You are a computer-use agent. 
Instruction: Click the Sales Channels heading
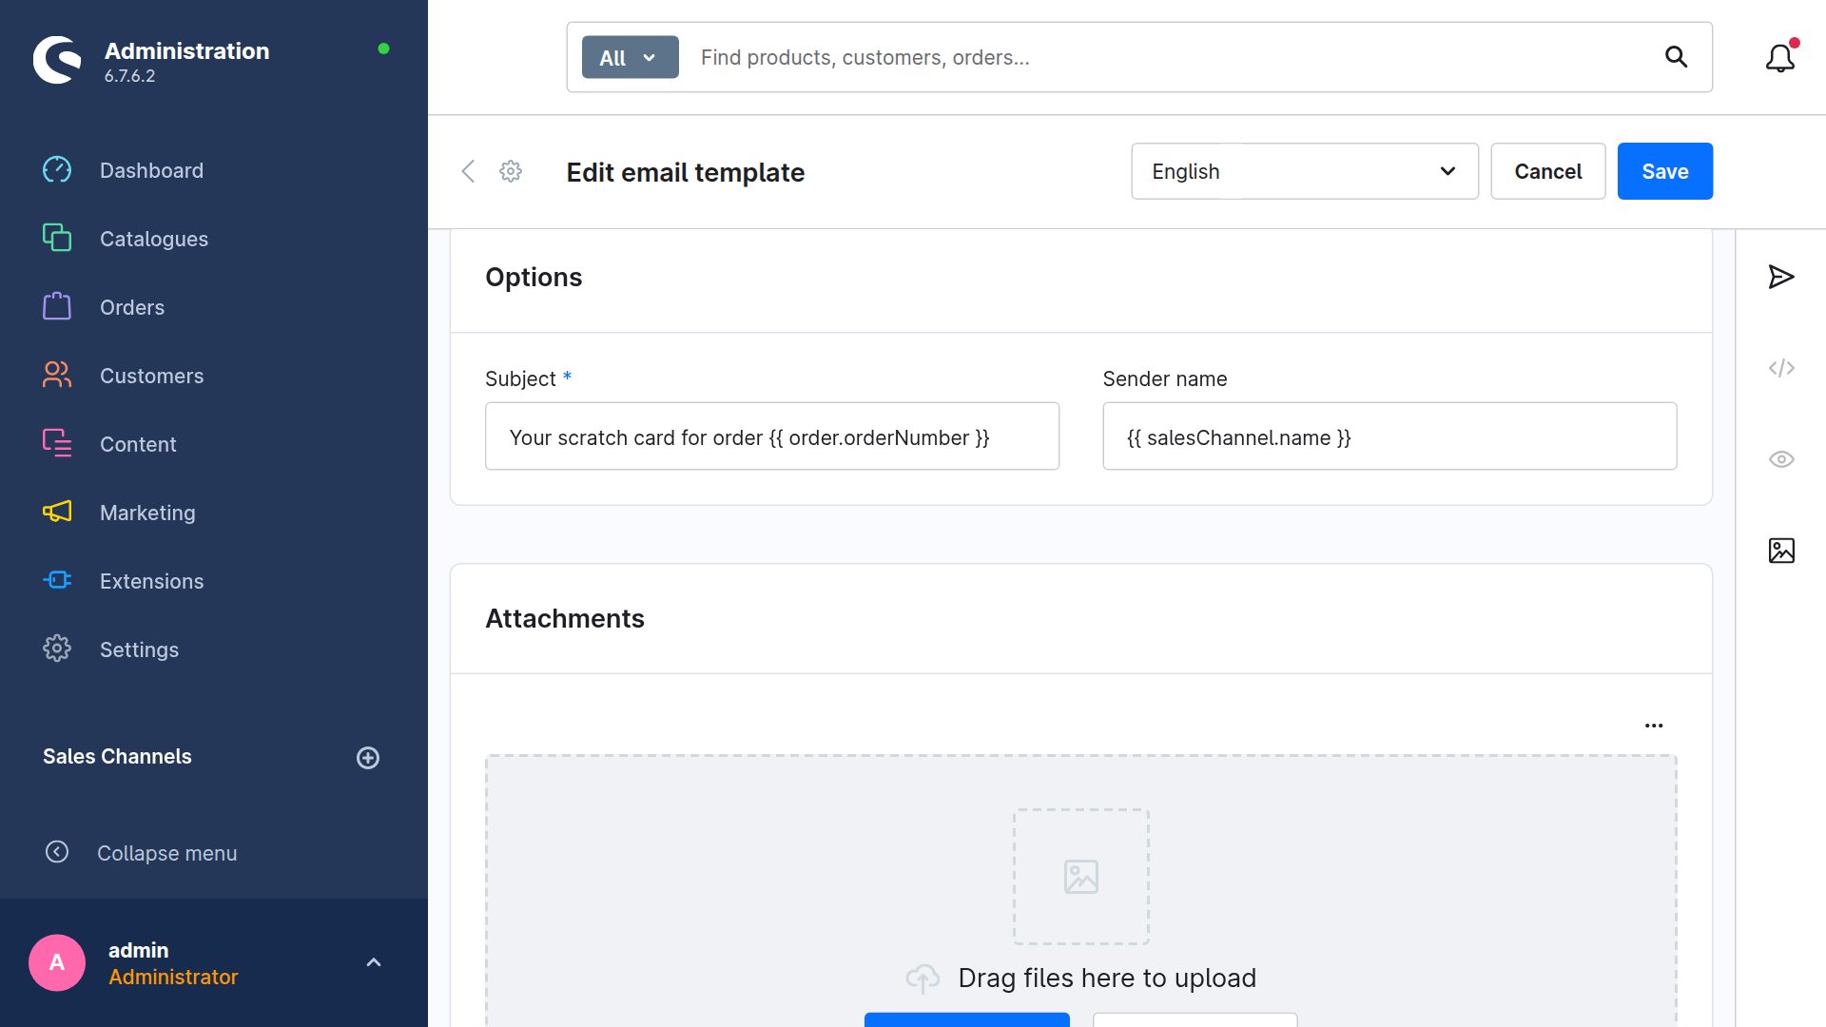click(x=117, y=757)
